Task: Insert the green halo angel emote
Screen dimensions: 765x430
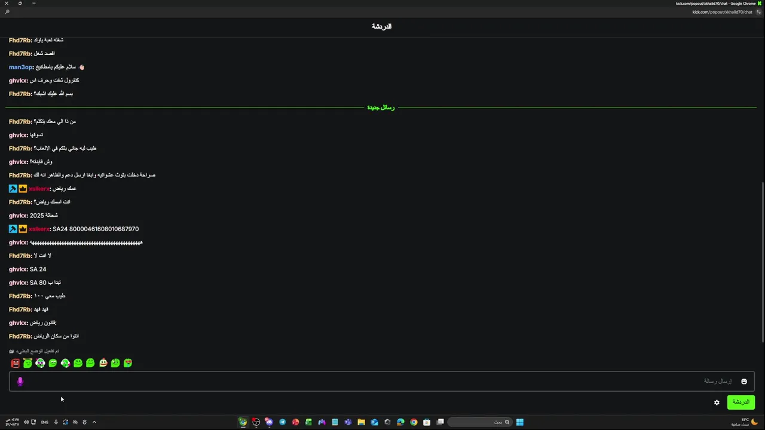Action: tap(27, 363)
